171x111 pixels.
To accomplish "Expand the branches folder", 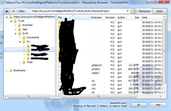I will coord(16,25).
